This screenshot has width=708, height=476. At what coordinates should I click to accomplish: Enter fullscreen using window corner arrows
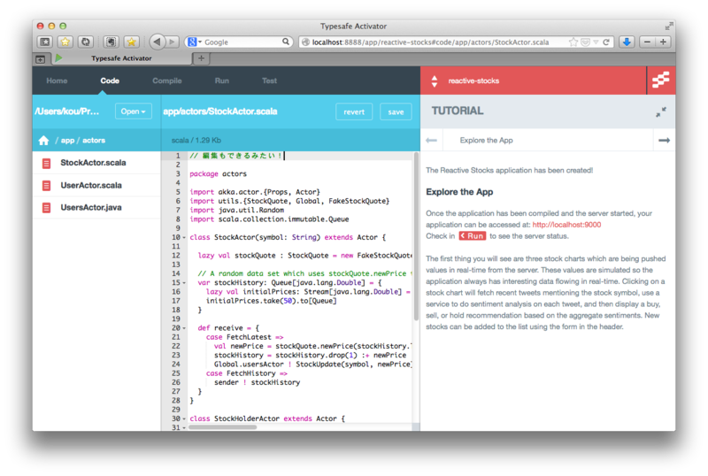point(669,27)
